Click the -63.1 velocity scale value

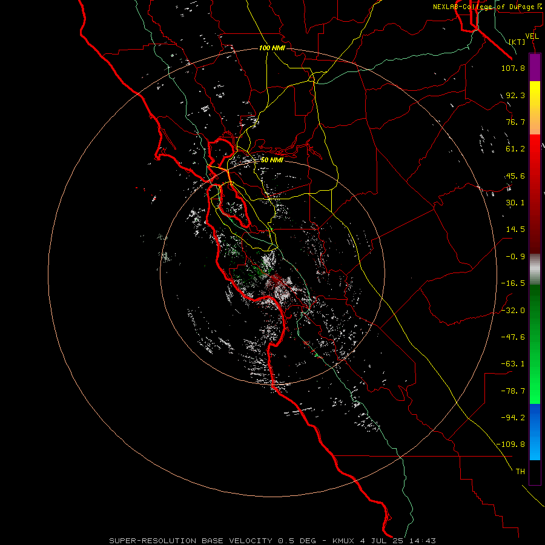[513, 364]
